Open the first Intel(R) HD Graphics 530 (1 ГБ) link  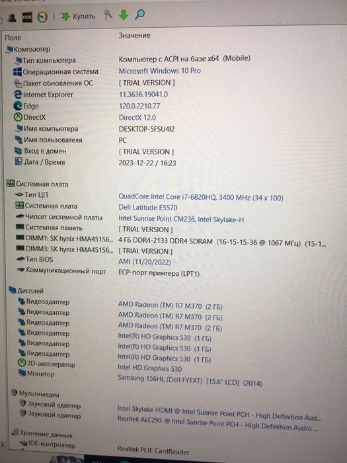pos(165,337)
